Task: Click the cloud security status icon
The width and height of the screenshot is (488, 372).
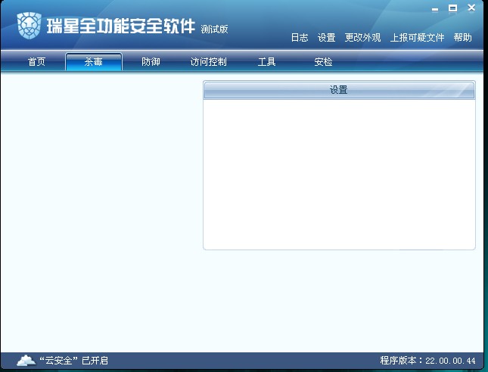Action: coord(26,360)
